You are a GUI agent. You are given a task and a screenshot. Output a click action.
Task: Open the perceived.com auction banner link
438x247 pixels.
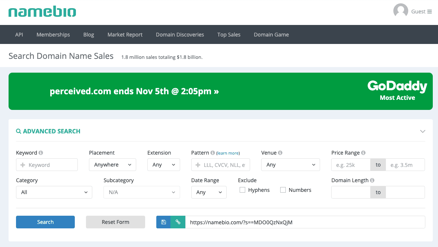click(x=134, y=91)
